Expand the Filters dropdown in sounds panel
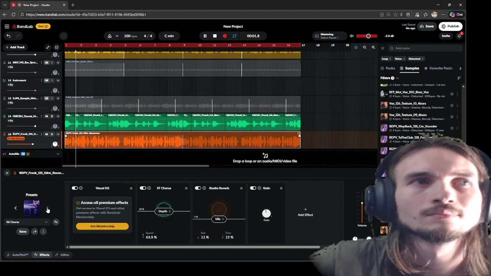Screen dimensions: 491x276 coord(390,78)
